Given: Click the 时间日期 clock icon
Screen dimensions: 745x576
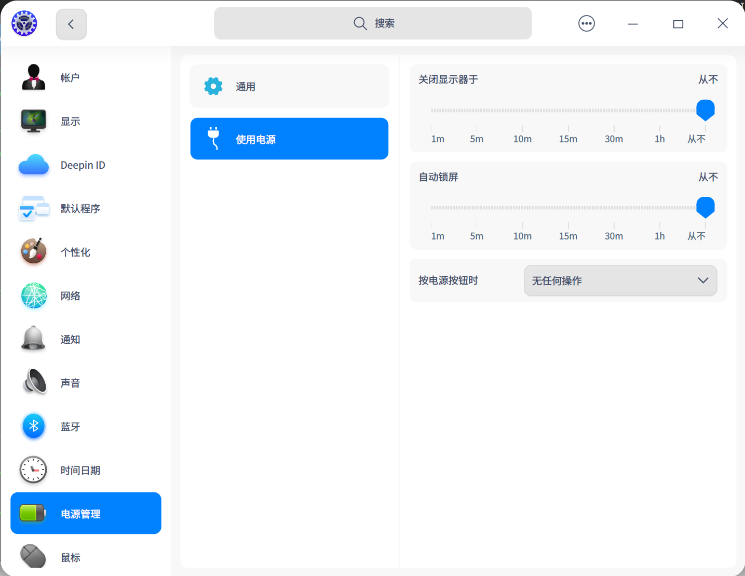Looking at the screenshot, I should [x=34, y=470].
